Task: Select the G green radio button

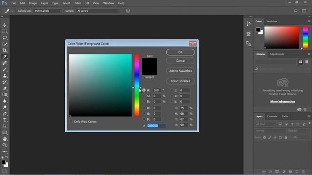Action: pyautogui.click(x=144, y=114)
